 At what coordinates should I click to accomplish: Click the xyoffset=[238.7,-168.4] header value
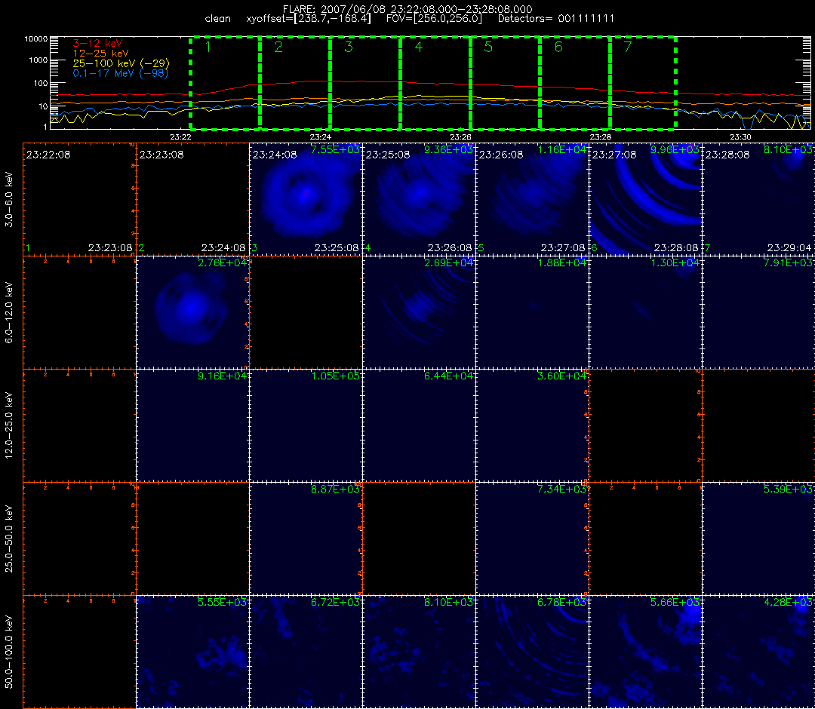point(309,19)
